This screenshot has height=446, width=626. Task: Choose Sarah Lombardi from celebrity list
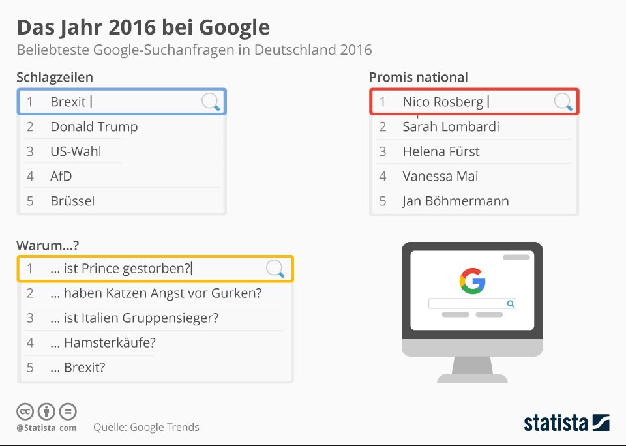pos(474,126)
